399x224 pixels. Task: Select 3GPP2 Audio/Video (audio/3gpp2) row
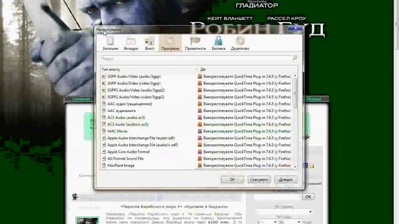coord(196,90)
